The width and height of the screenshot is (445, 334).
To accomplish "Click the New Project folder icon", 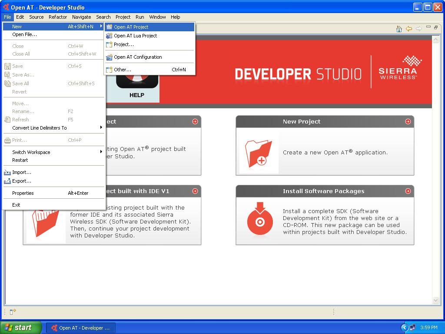I will click(x=259, y=153).
